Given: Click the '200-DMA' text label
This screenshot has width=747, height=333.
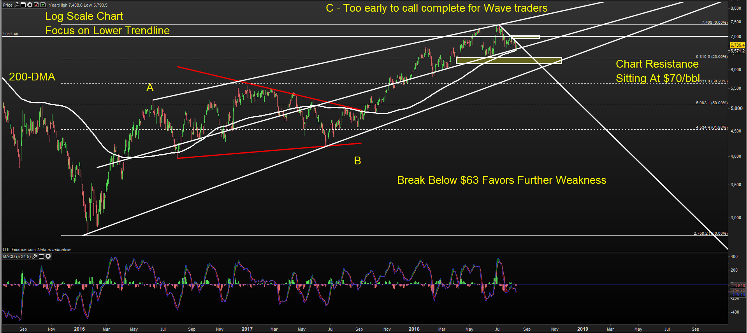Looking at the screenshot, I should tap(32, 77).
